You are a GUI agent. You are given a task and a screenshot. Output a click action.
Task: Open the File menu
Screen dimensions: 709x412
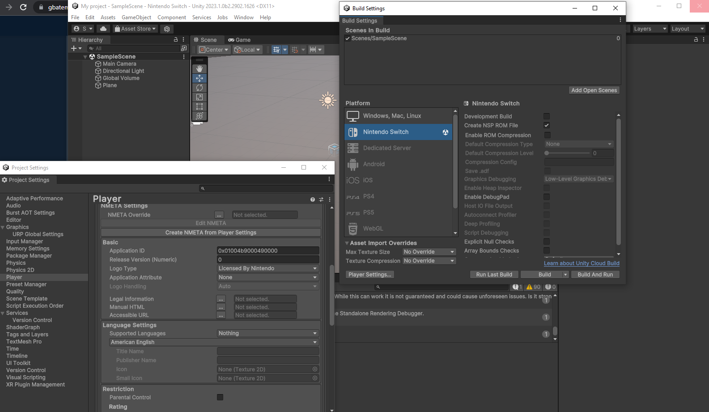pos(75,17)
